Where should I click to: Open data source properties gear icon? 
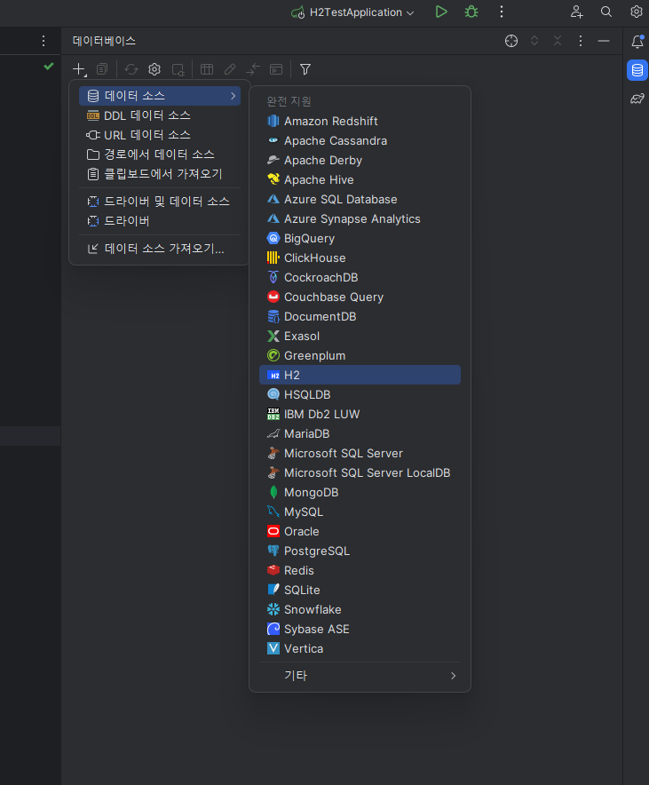pyautogui.click(x=154, y=69)
